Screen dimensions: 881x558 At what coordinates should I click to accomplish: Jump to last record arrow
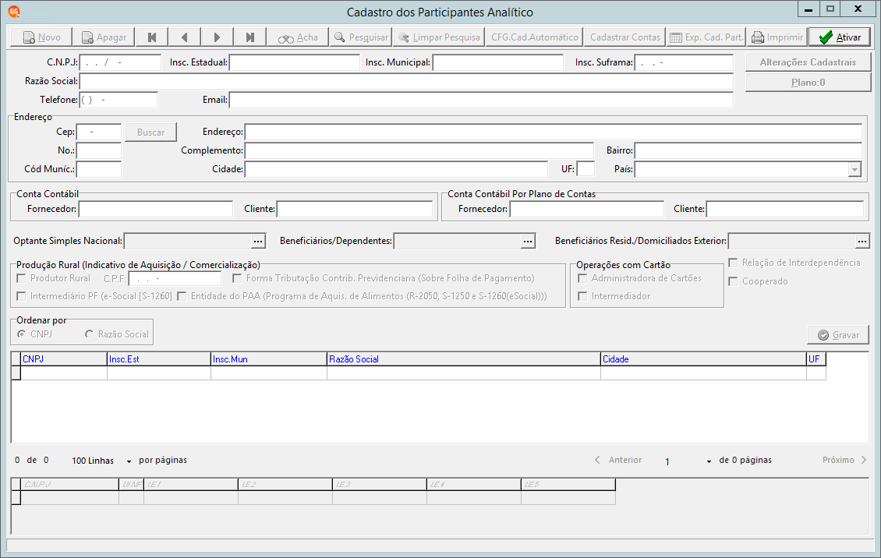pyautogui.click(x=249, y=37)
